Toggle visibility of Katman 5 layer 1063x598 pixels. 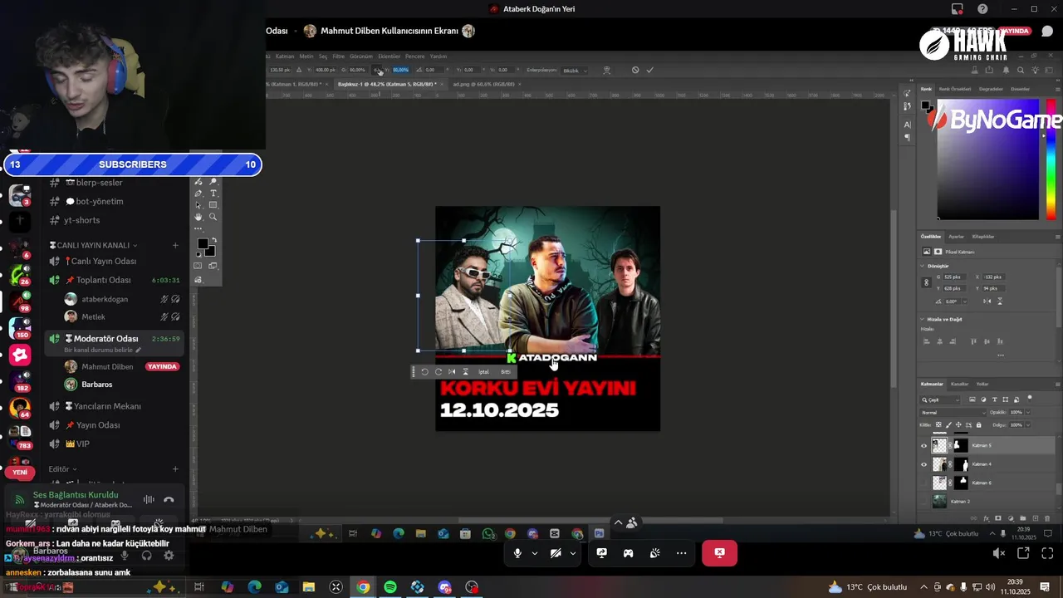click(x=923, y=445)
